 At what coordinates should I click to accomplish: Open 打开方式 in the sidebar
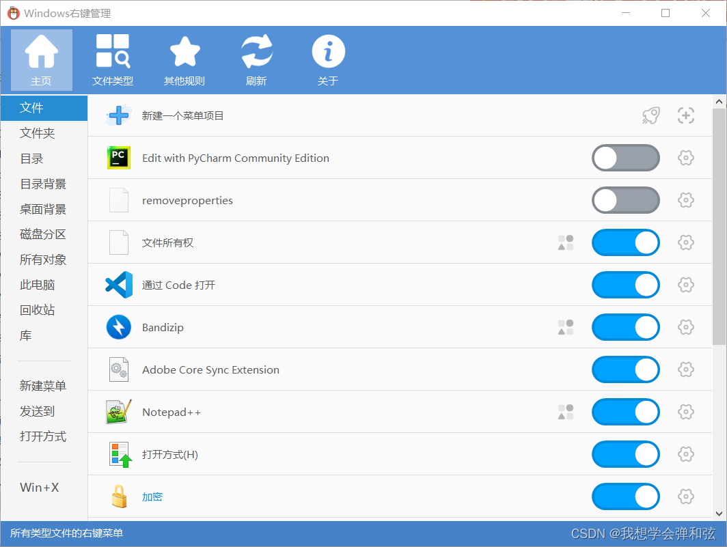(x=44, y=436)
